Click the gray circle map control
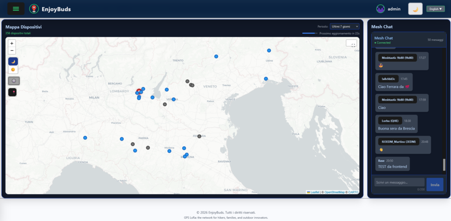Image resolution: width=451 pixels, height=221 pixels. click(x=13, y=81)
